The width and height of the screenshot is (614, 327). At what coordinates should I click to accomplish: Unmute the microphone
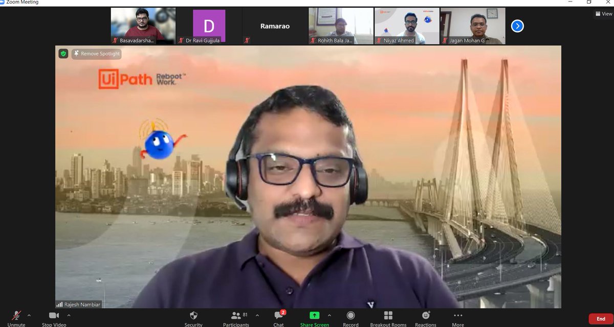[16, 318]
